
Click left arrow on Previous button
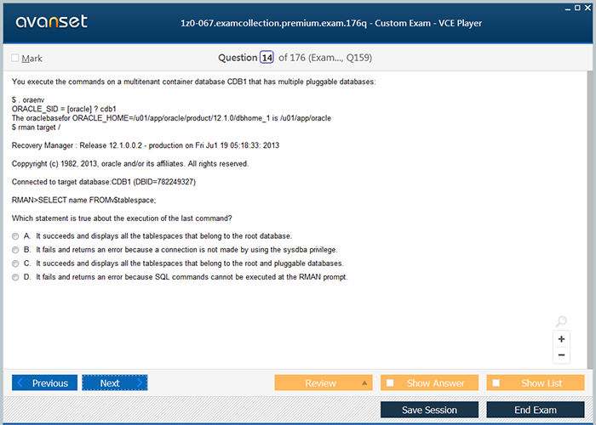[x=20, y=382]
